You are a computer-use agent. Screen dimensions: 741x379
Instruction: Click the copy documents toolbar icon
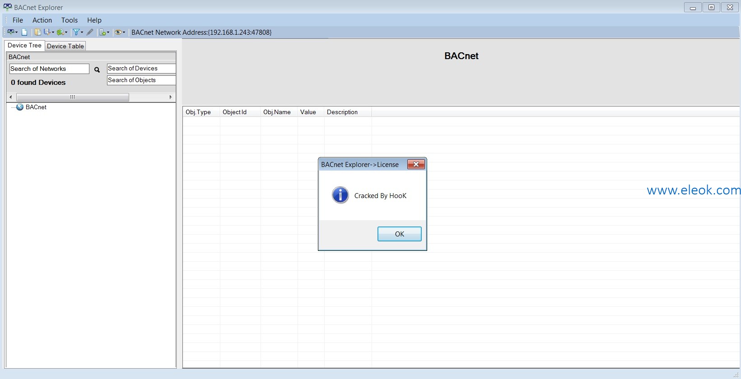point(38,32)
